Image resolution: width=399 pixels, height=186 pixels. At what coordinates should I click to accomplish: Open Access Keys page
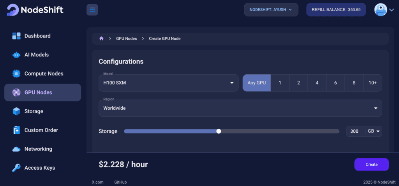[42, 168]
